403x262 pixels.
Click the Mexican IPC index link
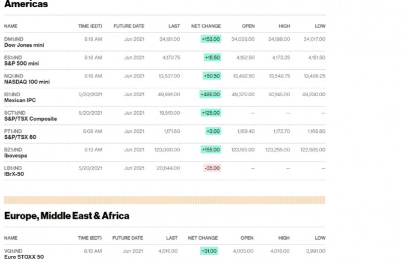tap(20, 100)
